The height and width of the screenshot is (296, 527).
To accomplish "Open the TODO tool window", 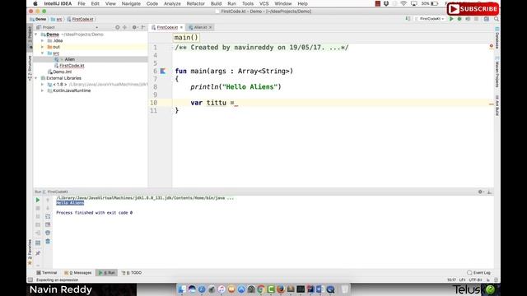I will click(132, 273).
